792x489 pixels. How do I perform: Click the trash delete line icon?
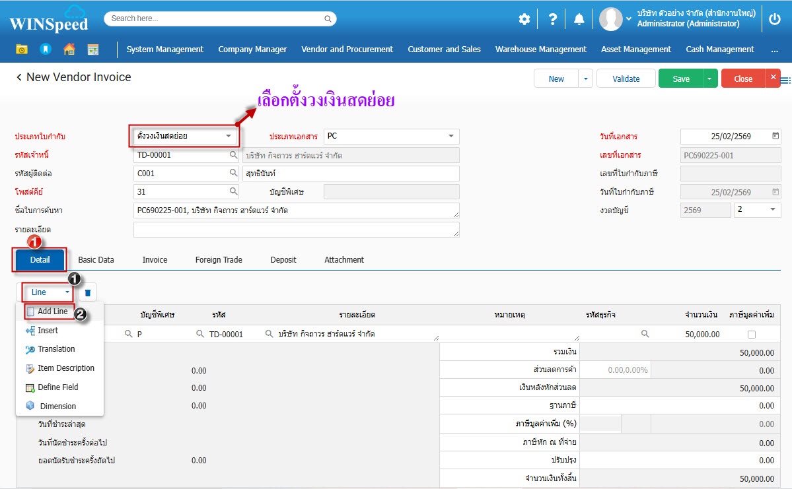(x=88, y=292)
